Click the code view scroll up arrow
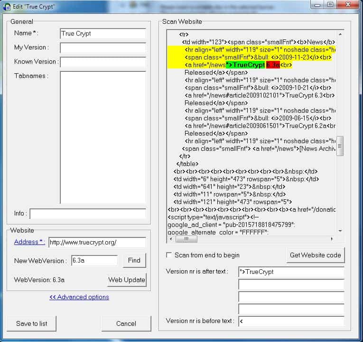Screen dimensions: 363x342 pos(340,34)
